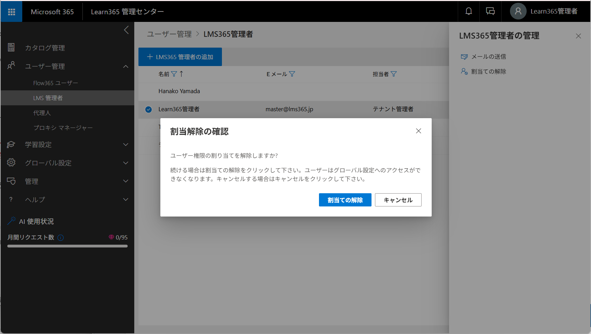The width and height of the screenshot is (591, 334).
Task: Click the ヘルプ question mark icon
Action: 11,199
